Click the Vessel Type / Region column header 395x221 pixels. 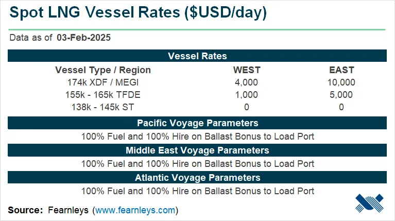click(x=103, y=70)
